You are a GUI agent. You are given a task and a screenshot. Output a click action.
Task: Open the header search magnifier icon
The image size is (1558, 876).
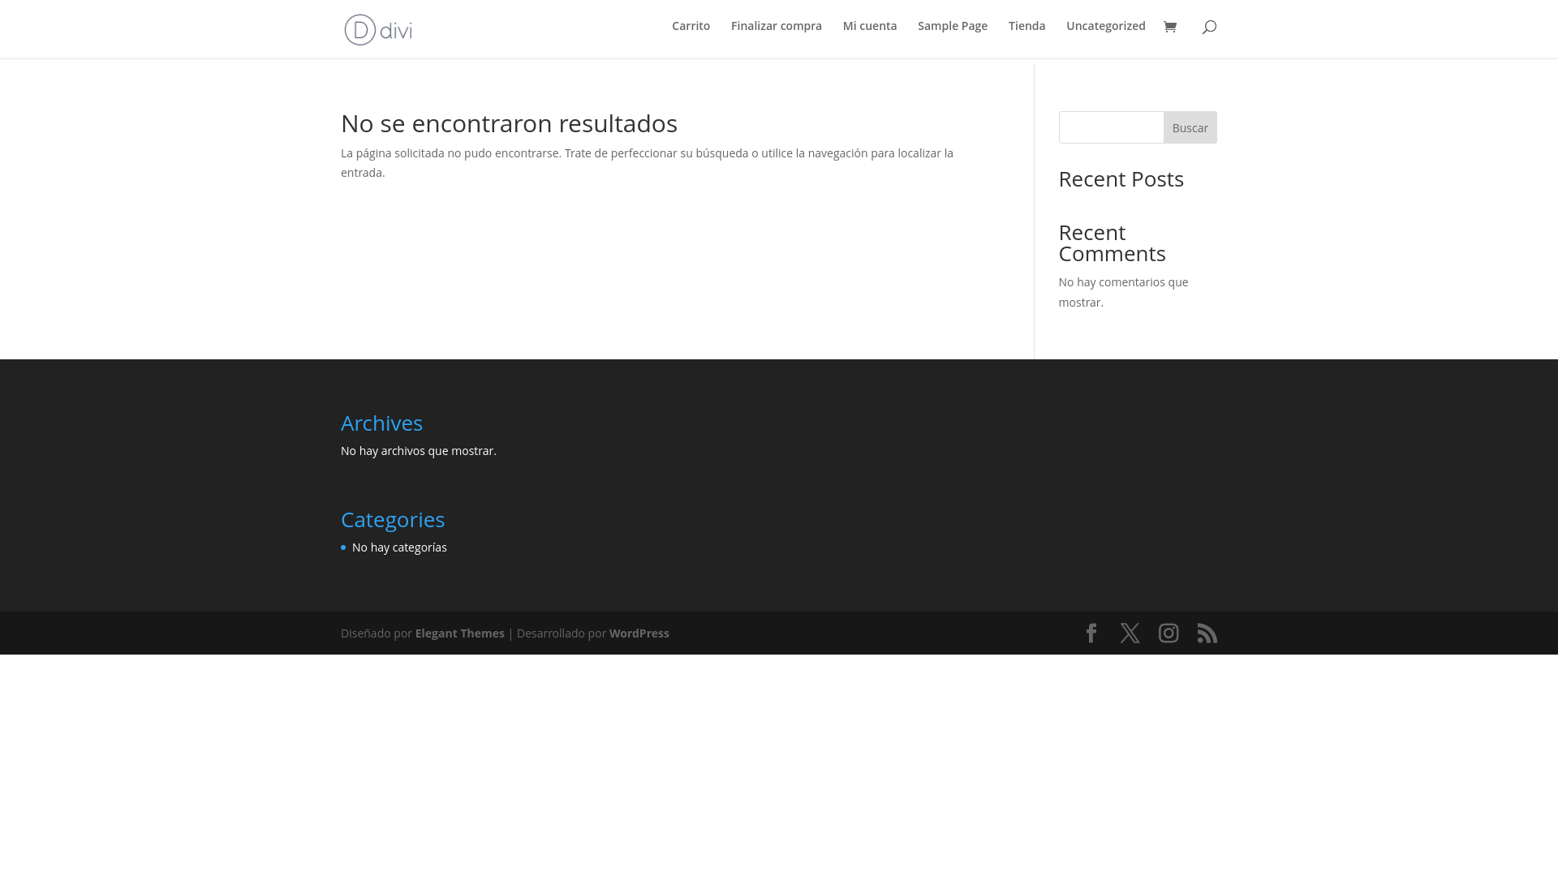point(1209,27)
